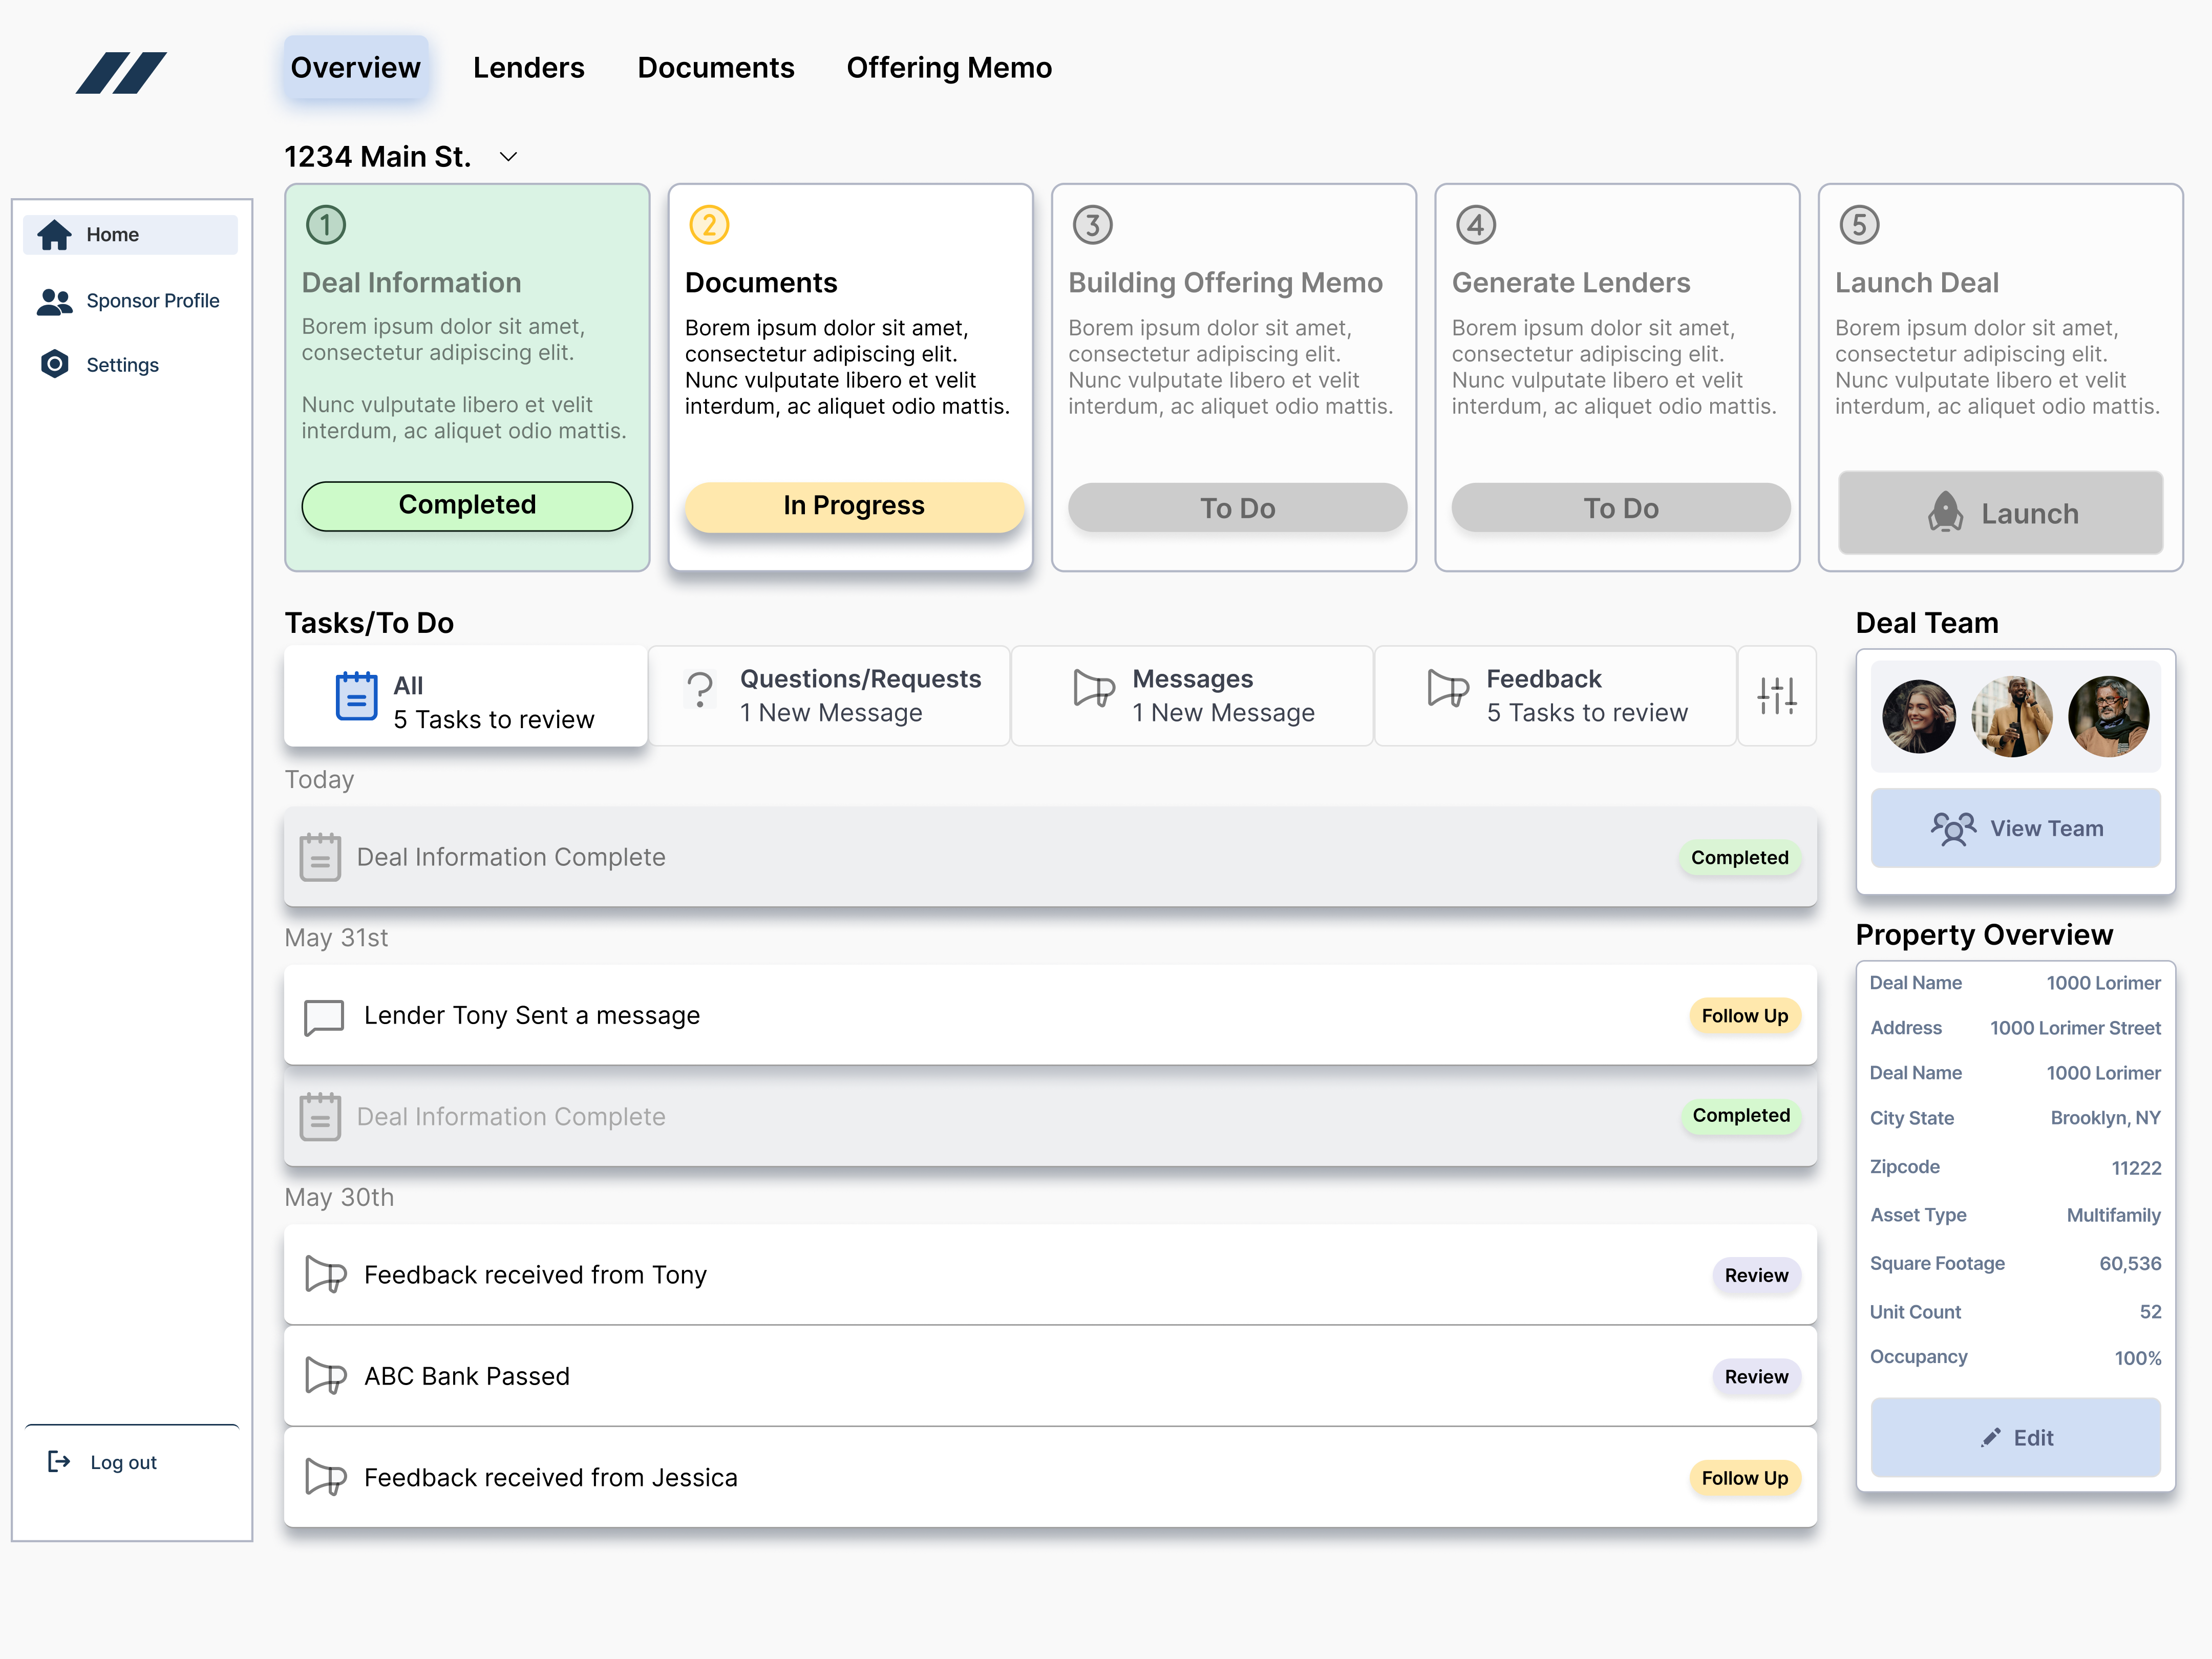This screenshot has width=2212, height=1659.
Task: Open Sponsor Profile people icon
Action: pos(54,301)
